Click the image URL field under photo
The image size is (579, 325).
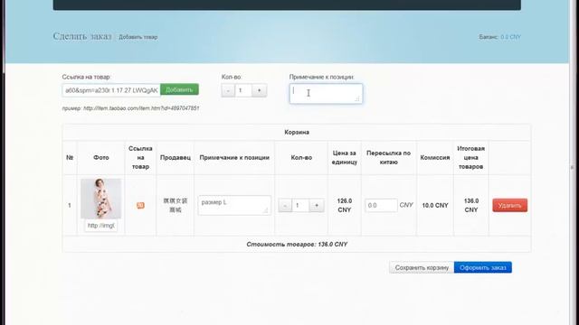[x=100, y=226]
